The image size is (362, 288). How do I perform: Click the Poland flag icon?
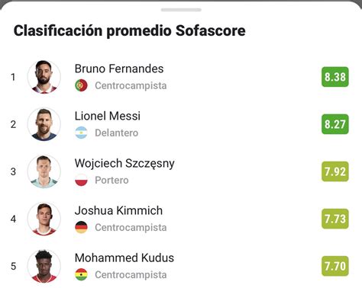[x=81, y=180]
